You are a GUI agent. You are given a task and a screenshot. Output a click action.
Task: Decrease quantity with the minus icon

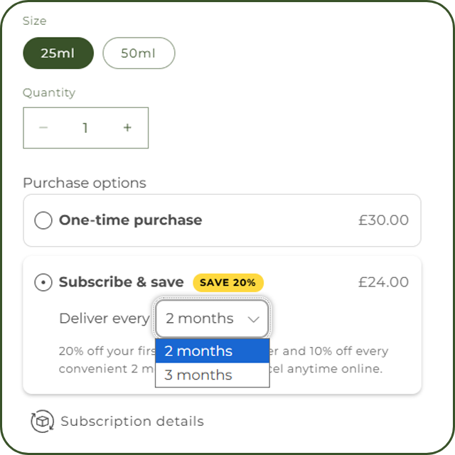[43, 128]
